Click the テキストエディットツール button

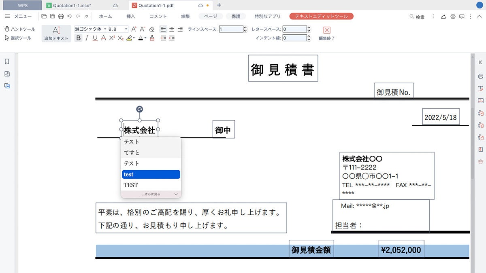(322, 16)
